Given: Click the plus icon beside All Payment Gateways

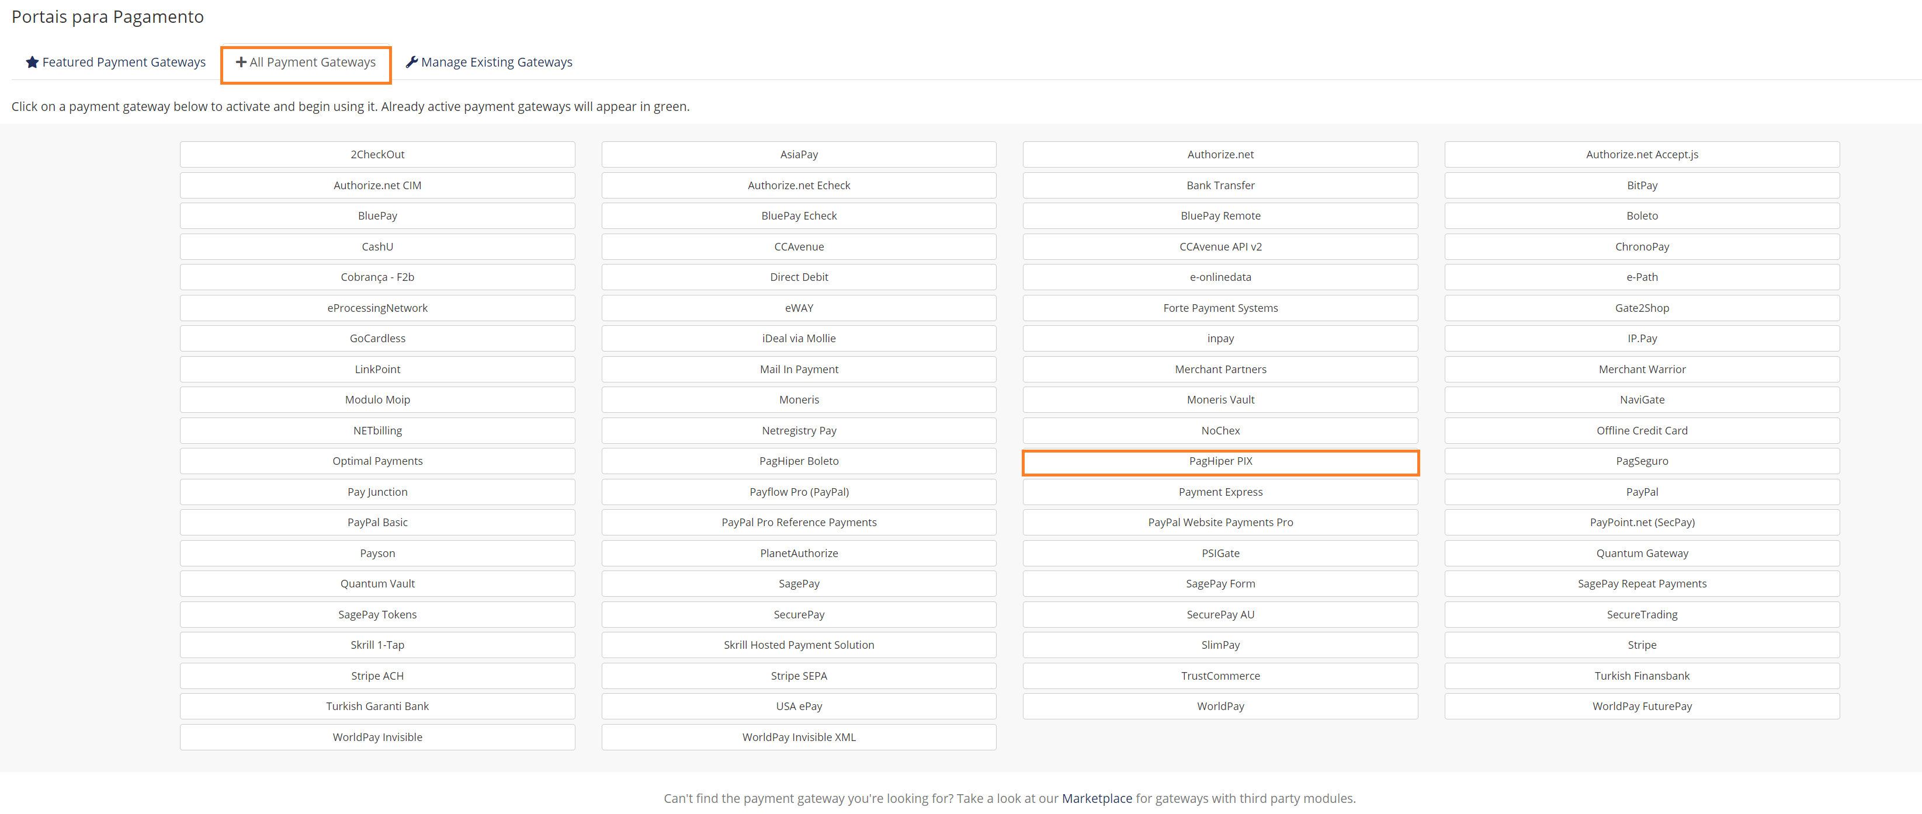Looking at the screenshot, I should (x=241, y=62).
